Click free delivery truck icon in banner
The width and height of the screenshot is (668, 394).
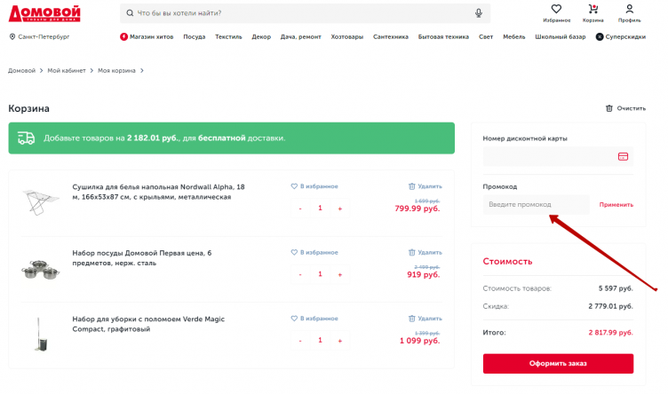tap(26, 138)
